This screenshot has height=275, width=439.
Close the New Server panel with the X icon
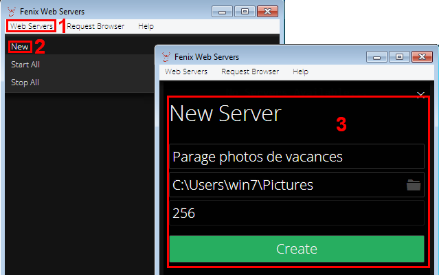[x=421, y=94]
